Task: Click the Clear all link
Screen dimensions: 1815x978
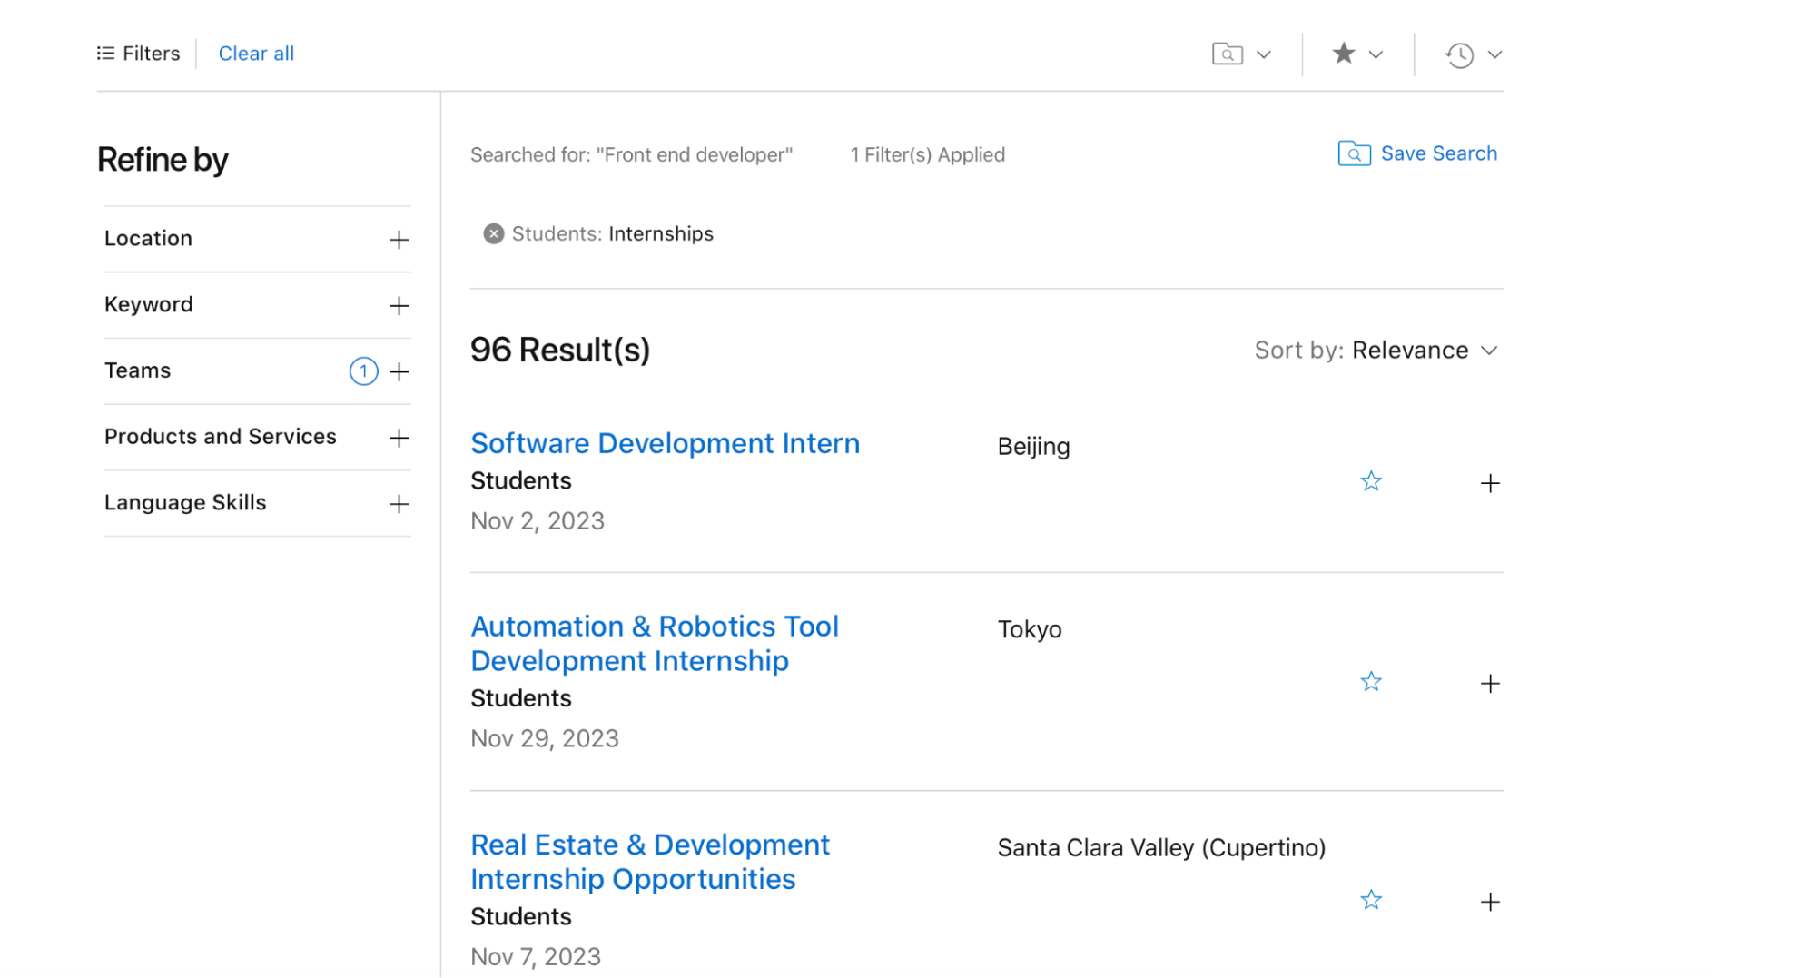Action: pos(256,53)
